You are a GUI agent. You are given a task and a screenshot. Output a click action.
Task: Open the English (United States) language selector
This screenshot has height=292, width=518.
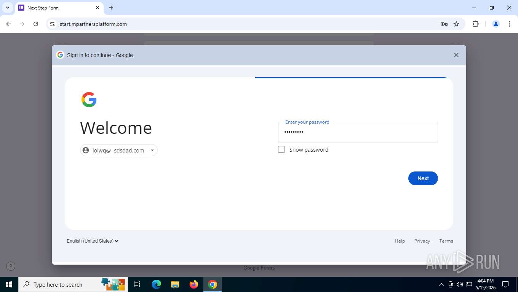pyautogui.click(x=93, y=241)
